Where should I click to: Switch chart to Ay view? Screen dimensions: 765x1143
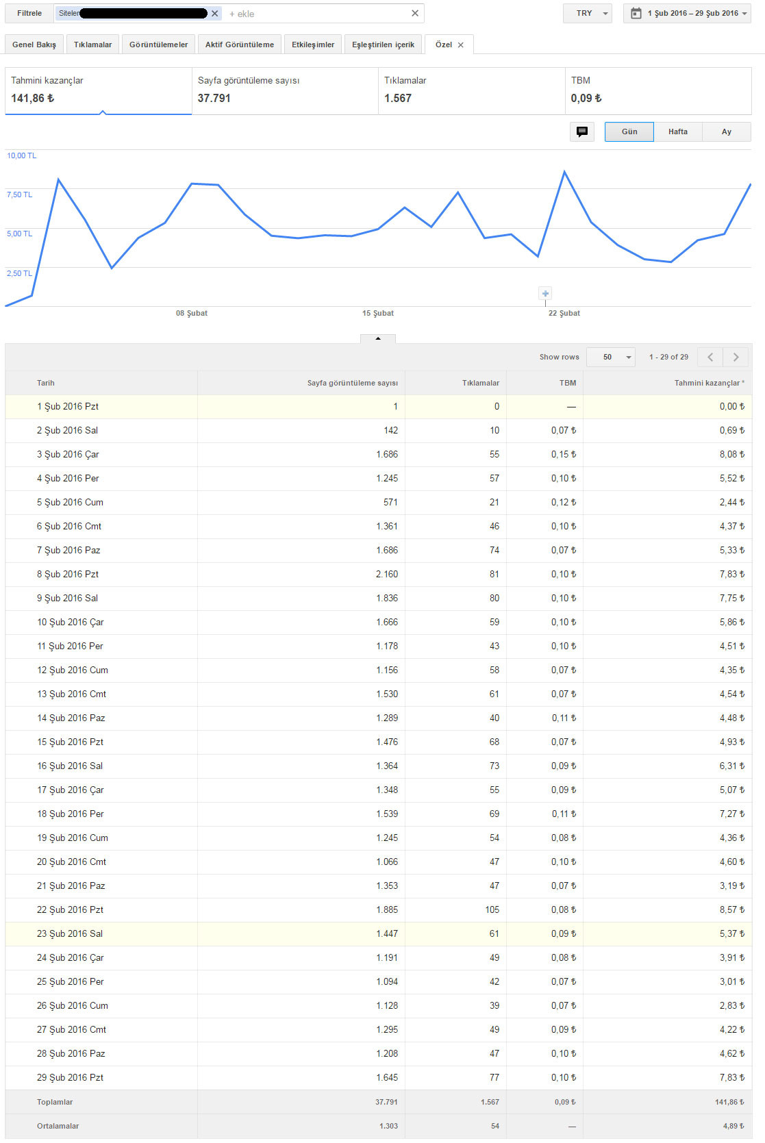[x=727, y=131]
